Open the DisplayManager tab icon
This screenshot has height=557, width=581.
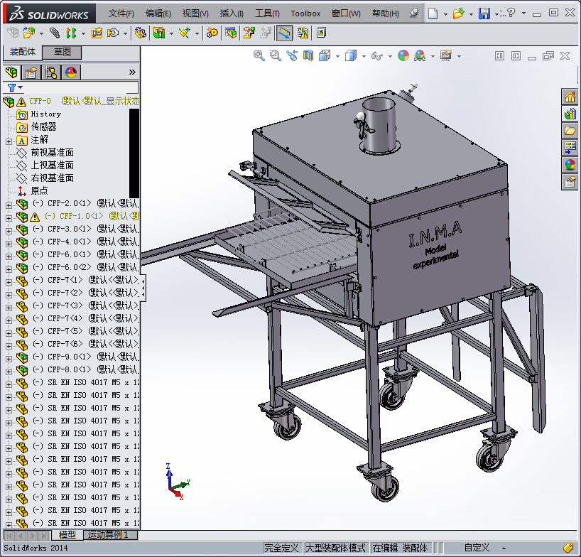[x=71, y=72]
